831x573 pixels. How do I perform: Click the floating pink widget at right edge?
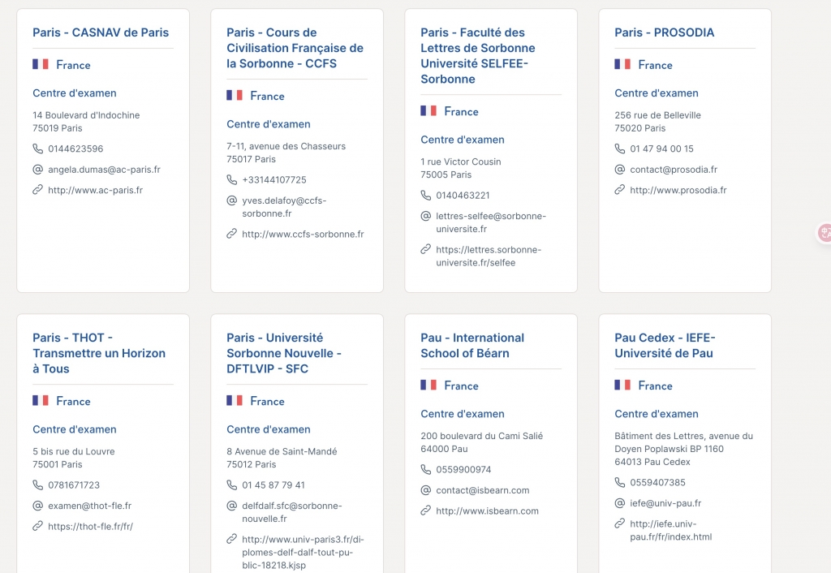click(825, 234)
